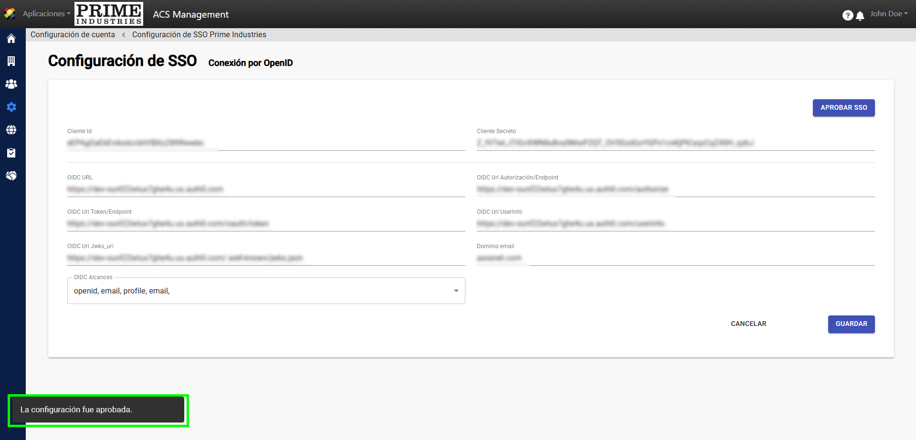Click the GUARDAR button
The image size is (916, 440).
[x=851, y=324]
